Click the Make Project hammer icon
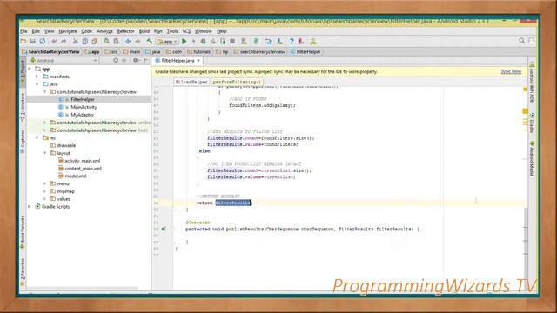The height and width of the screenshot is (313, 557). coord(150,42)
